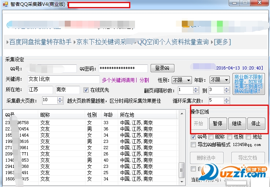Sort by the 所在地 column header
Screen dimensions: 270x187
coord(147,115)
